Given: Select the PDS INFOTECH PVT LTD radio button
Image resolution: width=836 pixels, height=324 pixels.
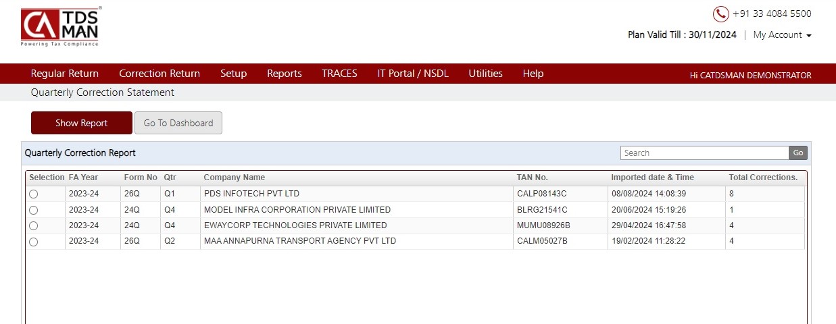Looking at the screenshot, I should click(34, 194).
